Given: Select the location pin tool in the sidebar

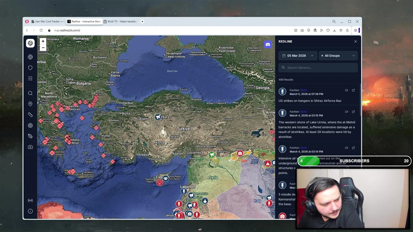Looking at the screenshot, I should 30,104.
